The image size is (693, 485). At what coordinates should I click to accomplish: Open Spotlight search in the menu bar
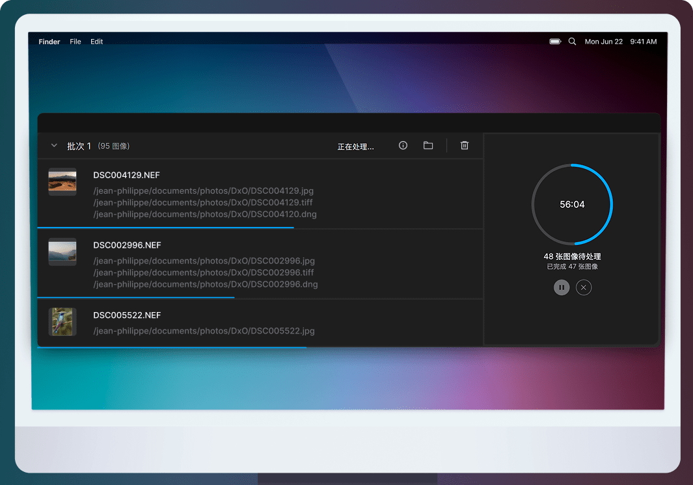coord(573,42)
